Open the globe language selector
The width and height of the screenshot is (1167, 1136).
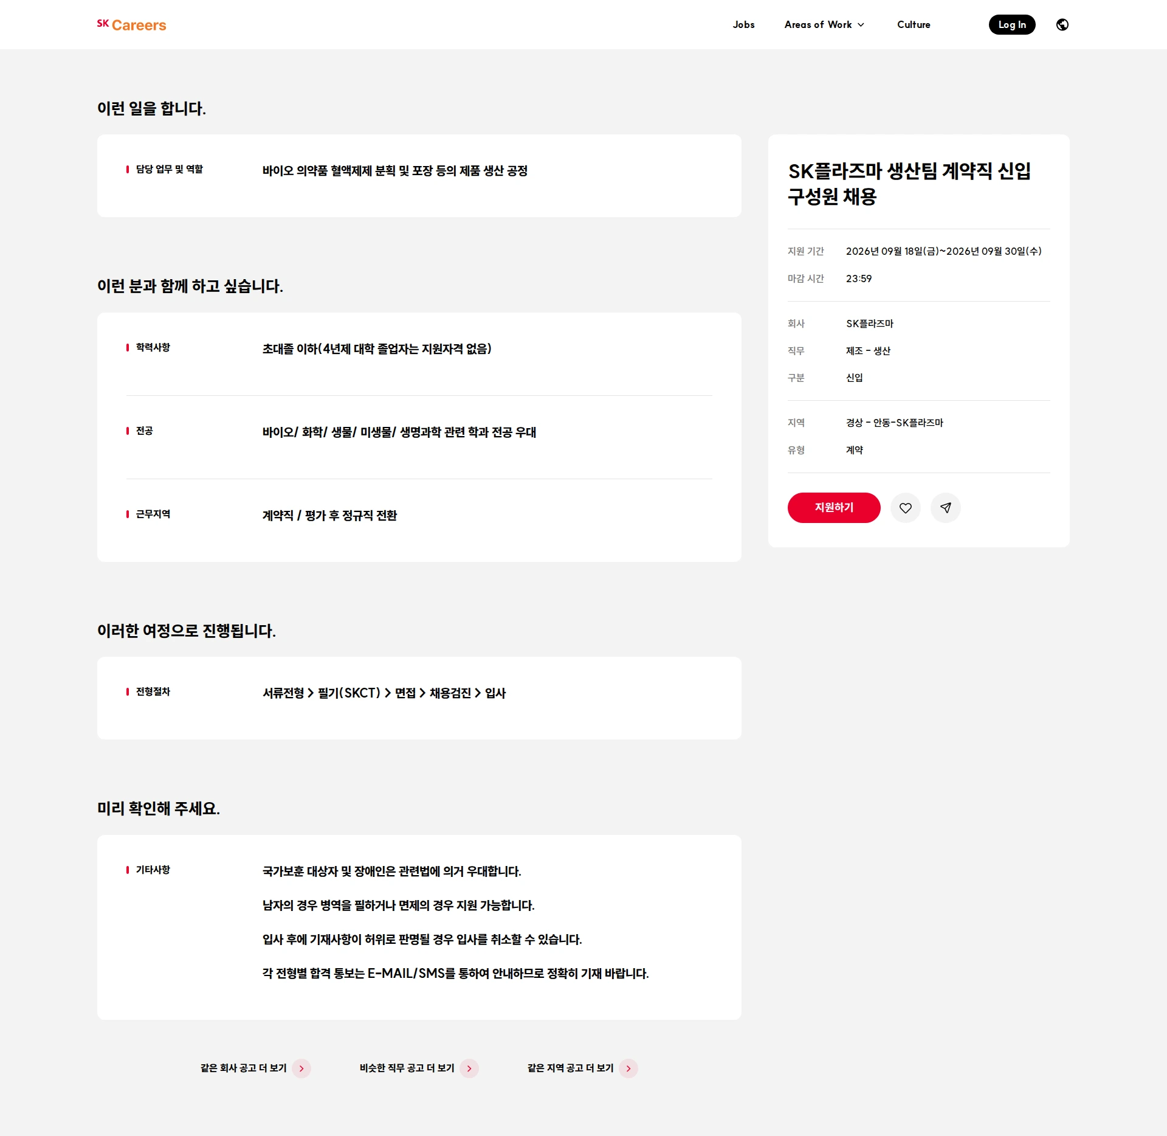1062,25
